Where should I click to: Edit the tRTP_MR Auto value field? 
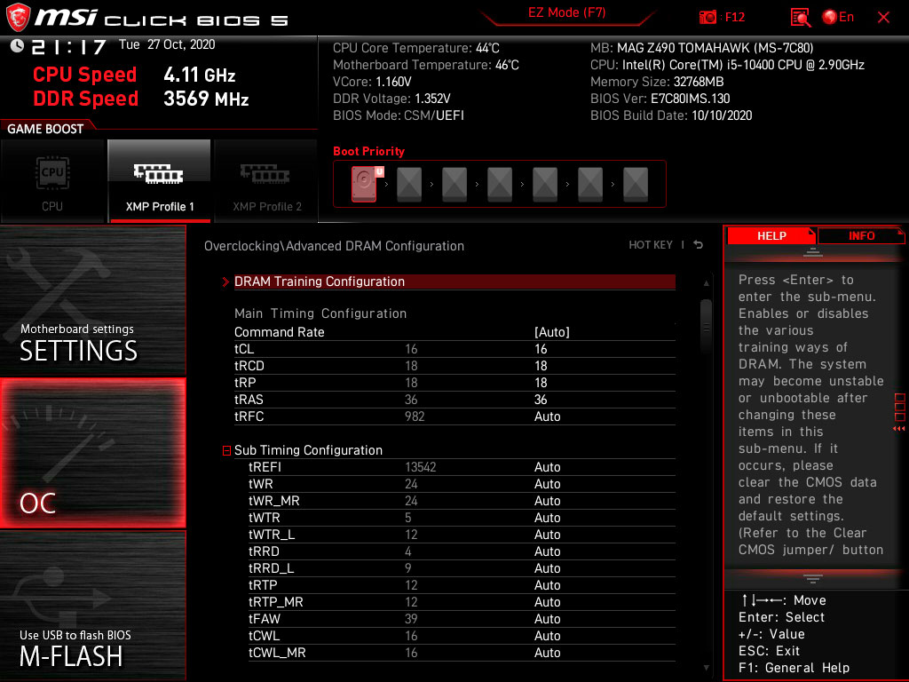(x=547, y=602)
